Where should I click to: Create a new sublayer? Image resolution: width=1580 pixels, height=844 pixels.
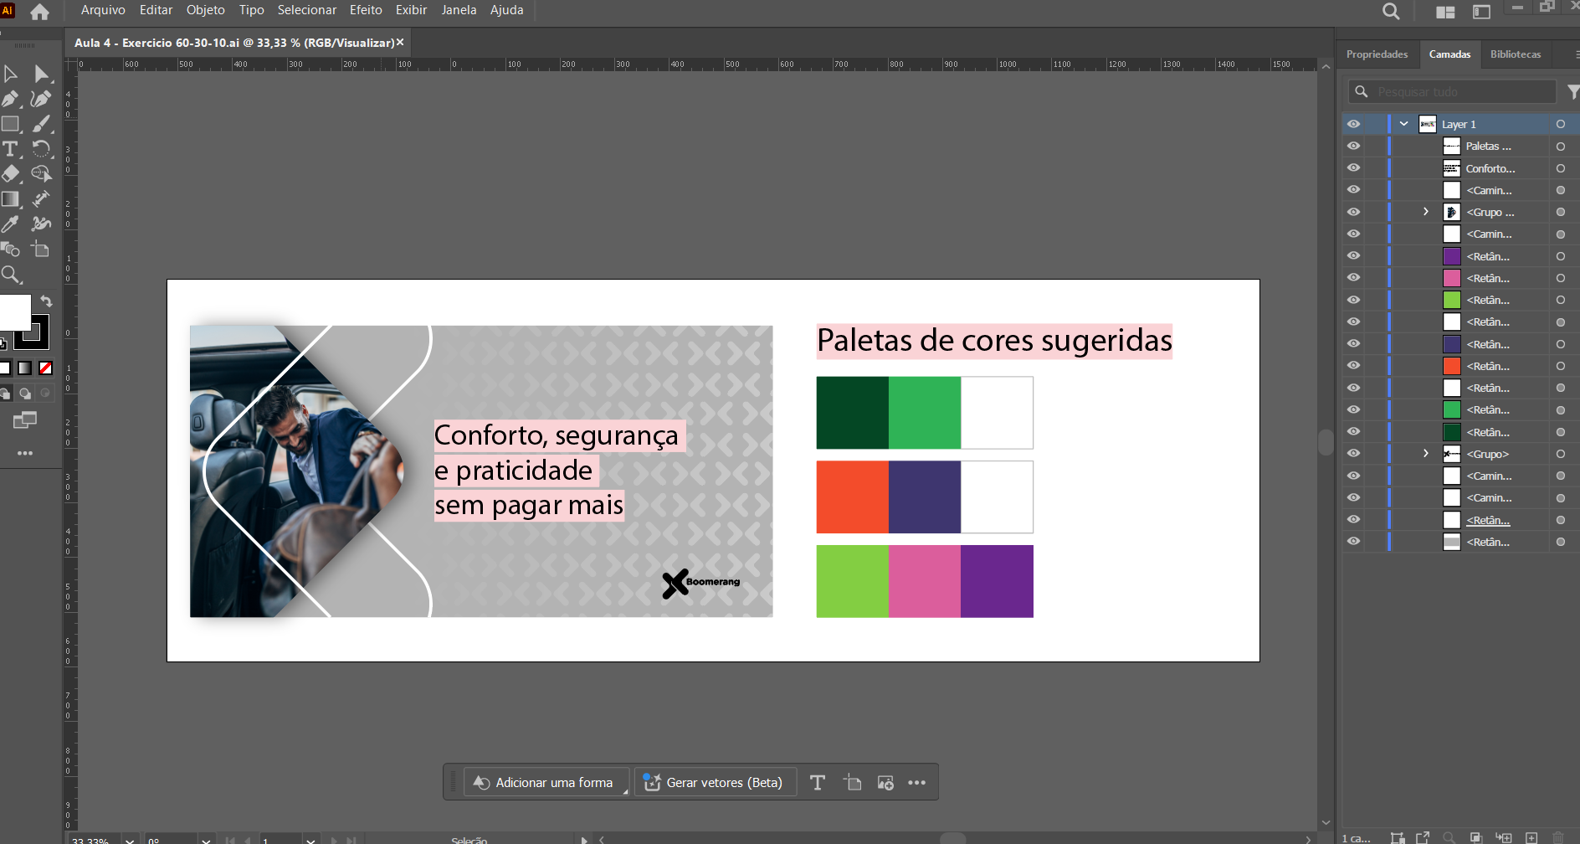click(x=1504, y=837)
